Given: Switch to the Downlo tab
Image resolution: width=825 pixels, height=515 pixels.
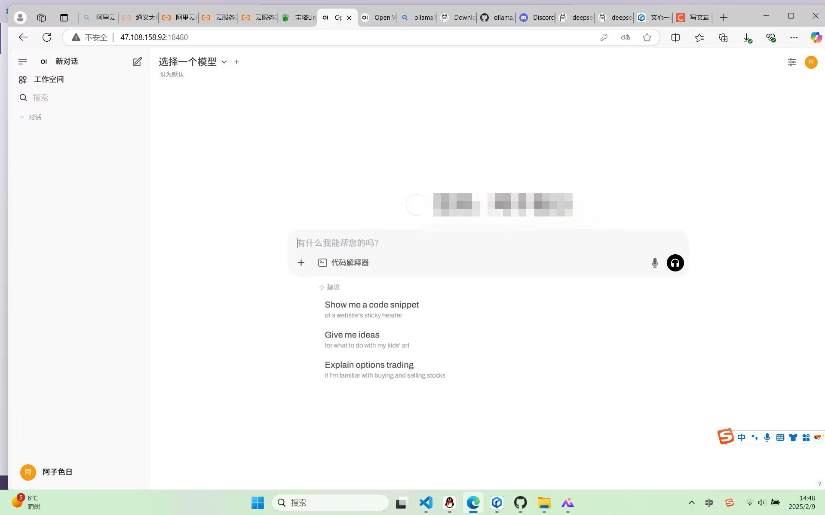Looking at the screenshot, I should (x=458, y=18).
